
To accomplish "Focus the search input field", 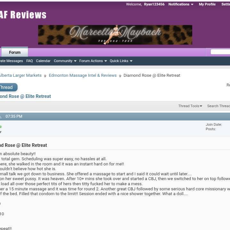I will [221, 52].
